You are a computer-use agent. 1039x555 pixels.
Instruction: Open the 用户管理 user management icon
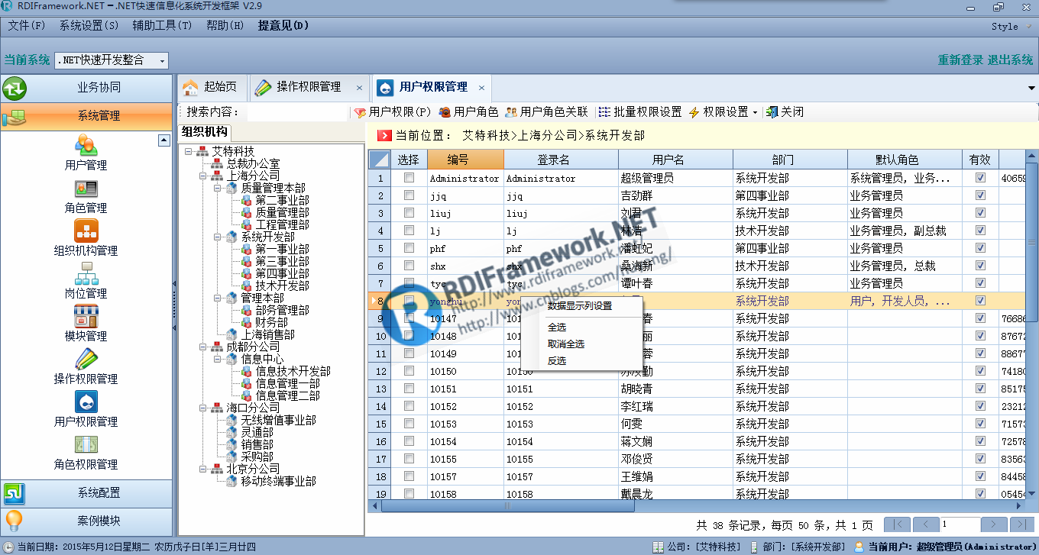pyautogui.click(x=86, y=144)
